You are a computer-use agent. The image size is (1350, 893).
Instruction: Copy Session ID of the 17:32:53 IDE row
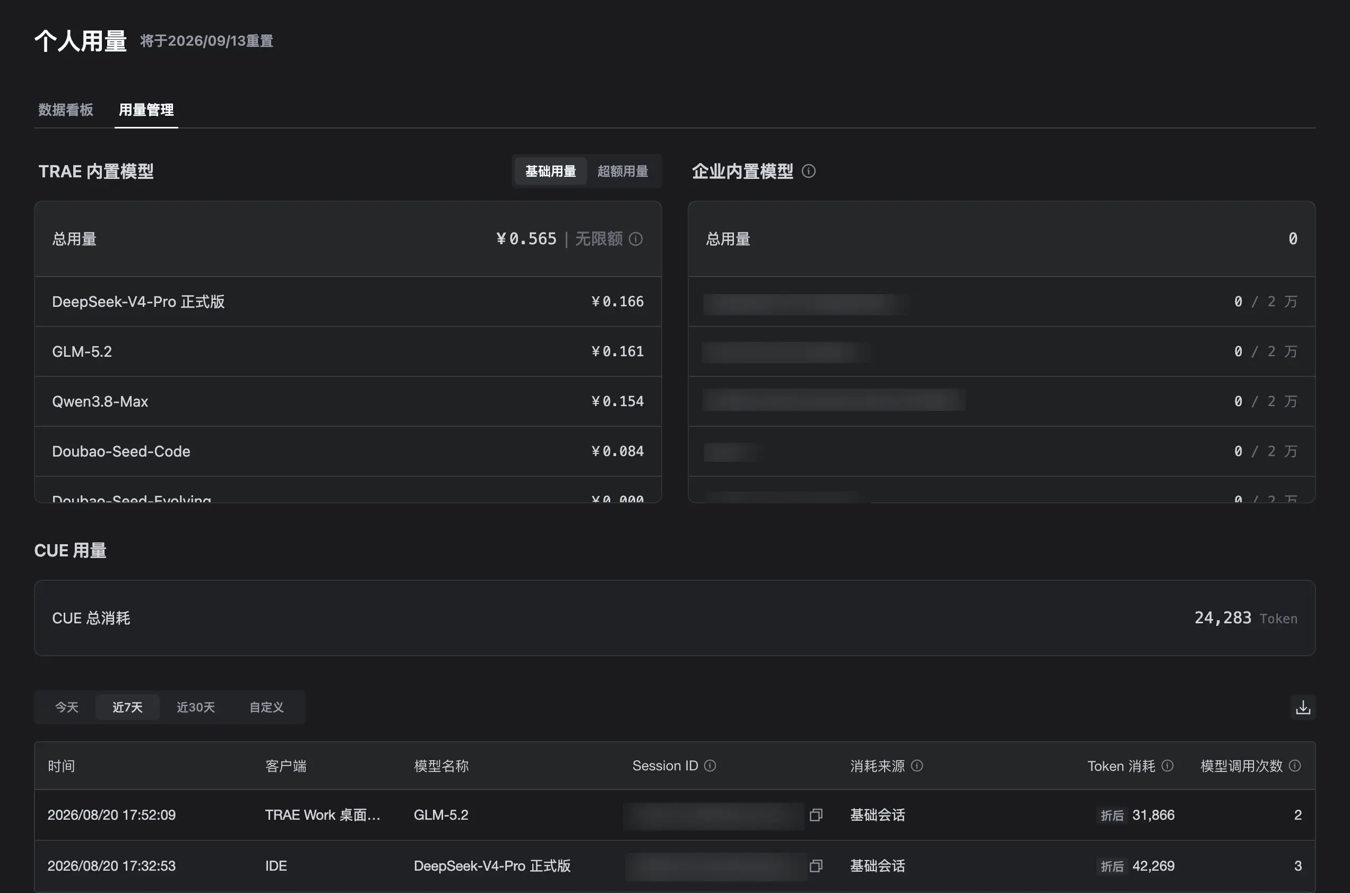(816, 866)
